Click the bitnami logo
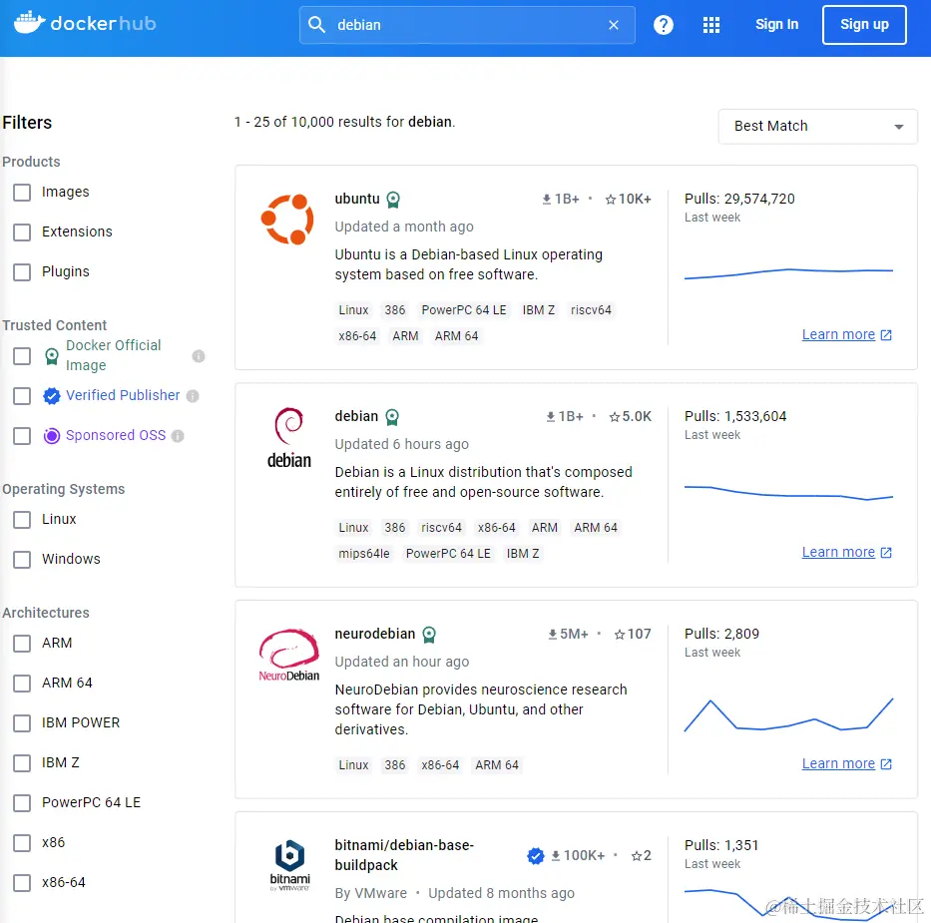931x923 pixels. coord(289,864)
